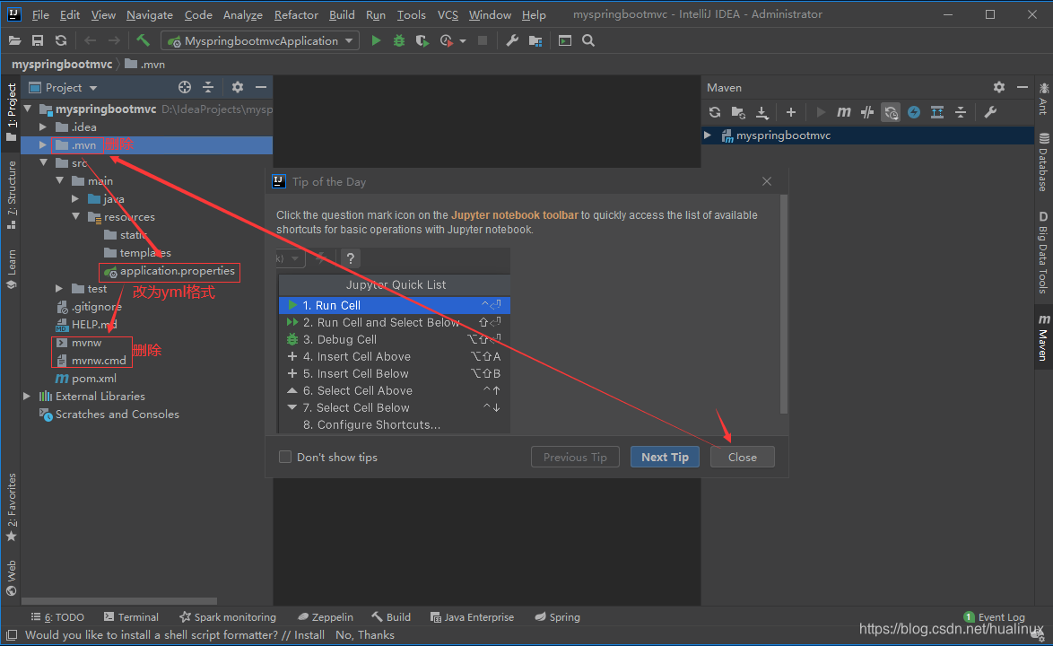Open the Event Log
Image resolution: width=1053 pixels, height=646 pixels.
click(994, 617)
